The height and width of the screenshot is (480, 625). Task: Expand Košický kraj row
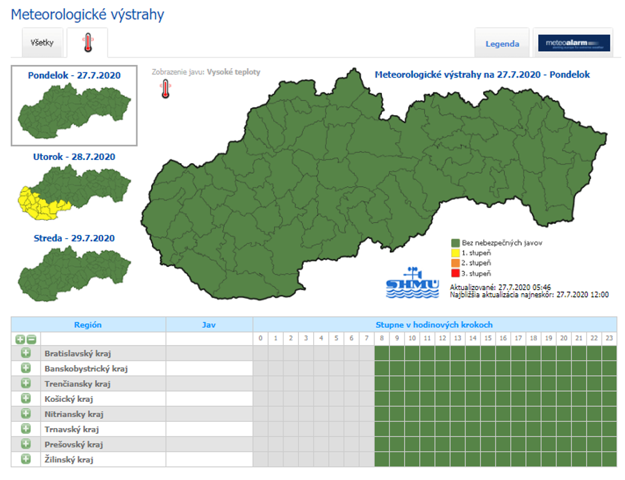26,399
